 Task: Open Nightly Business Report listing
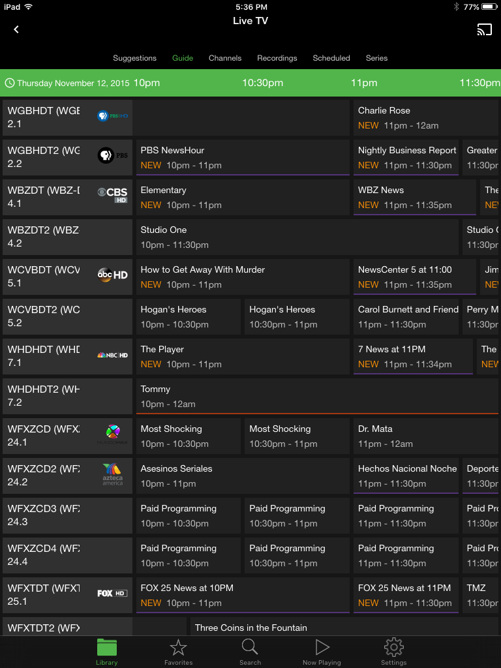(x=406, y=158)
